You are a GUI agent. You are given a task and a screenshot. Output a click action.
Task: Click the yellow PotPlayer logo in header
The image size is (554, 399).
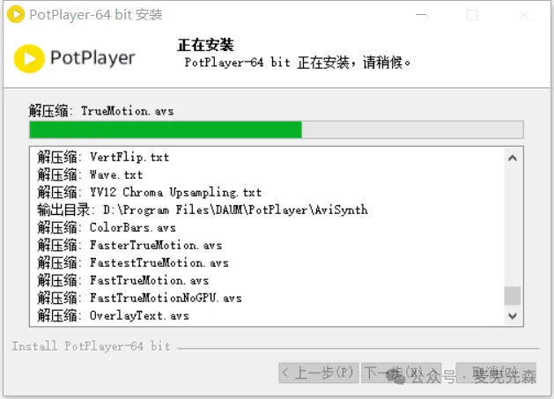tap(29, 59)
